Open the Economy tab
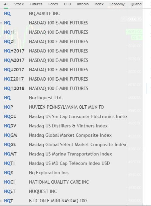The width and height of the screenshot is (151, 206). point(117,4)
